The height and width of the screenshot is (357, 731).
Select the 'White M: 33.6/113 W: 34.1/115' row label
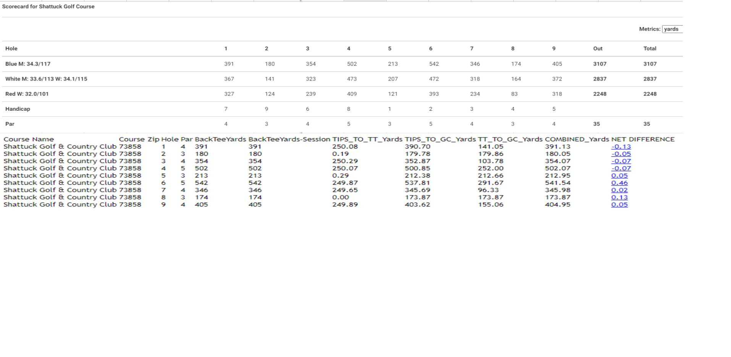[x=46, y=79]
